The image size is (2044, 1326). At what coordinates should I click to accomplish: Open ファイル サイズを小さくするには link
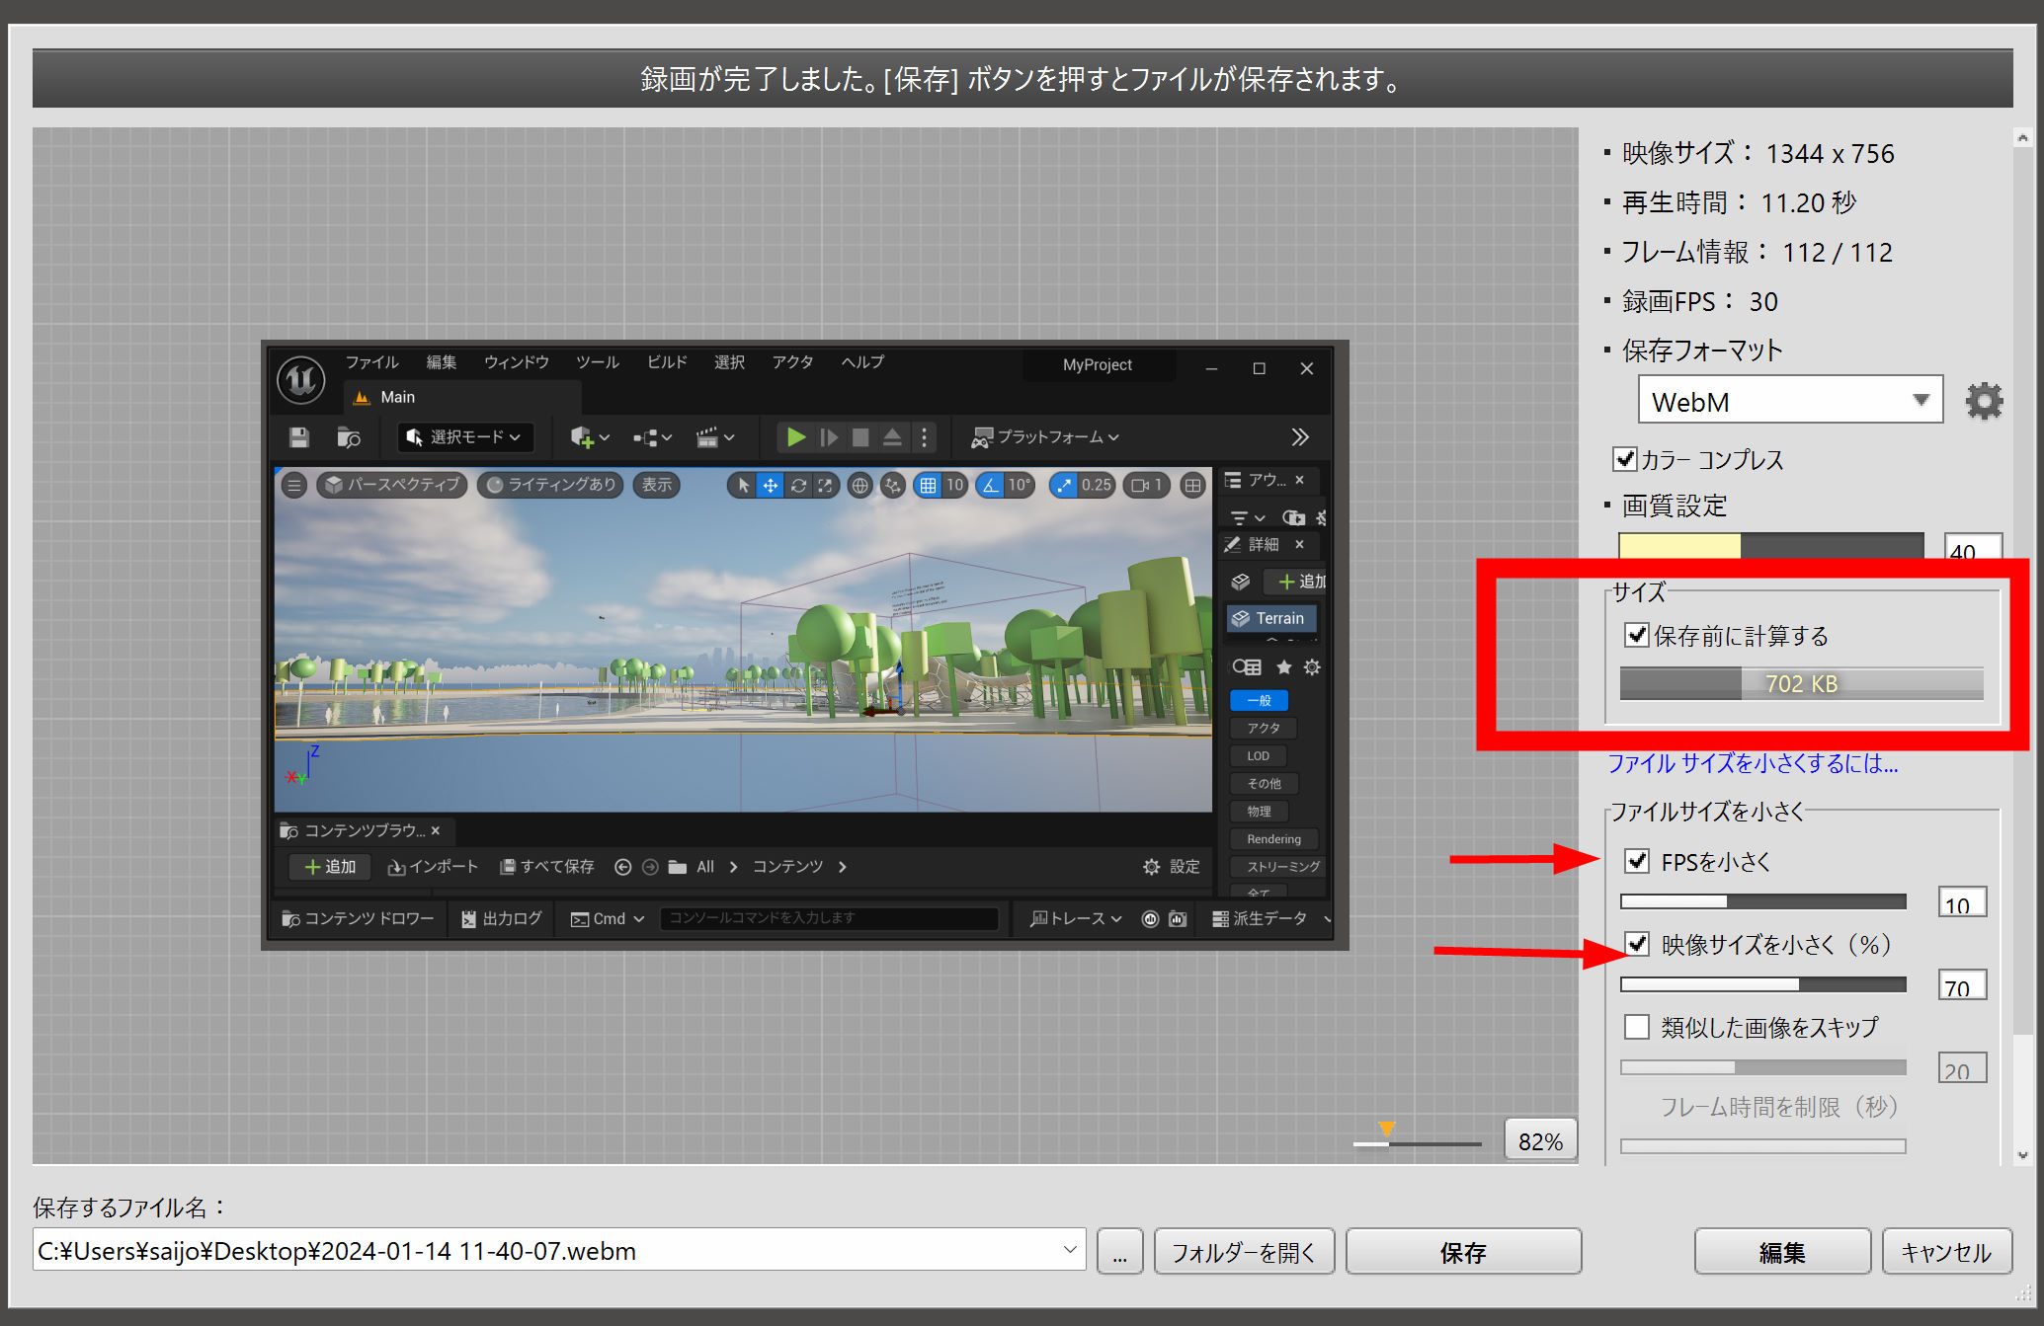click(1752, 763)
